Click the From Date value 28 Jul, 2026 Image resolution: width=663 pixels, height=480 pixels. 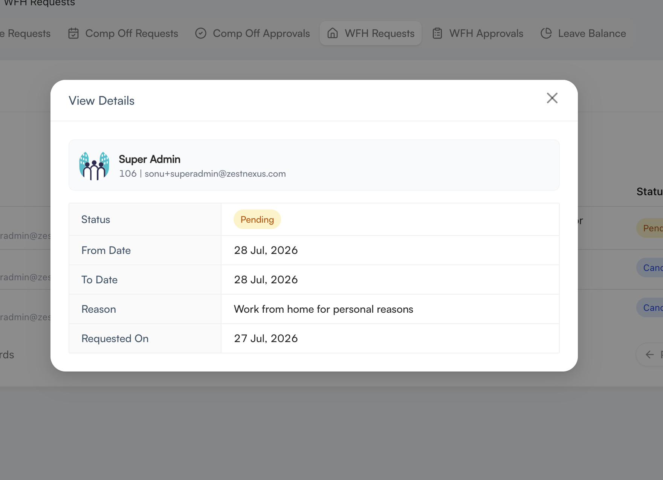tap(266, 251)
